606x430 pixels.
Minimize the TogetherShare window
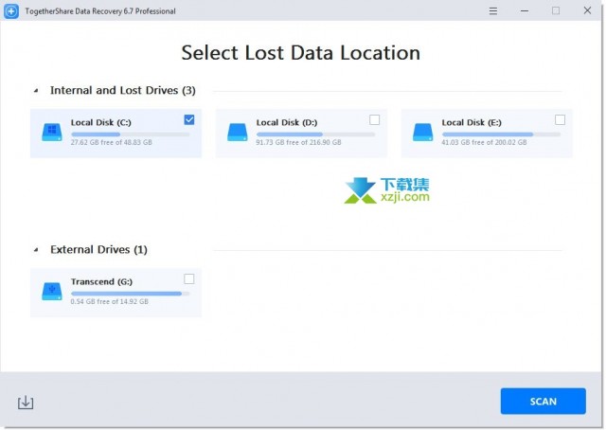[x=525, y=10]
